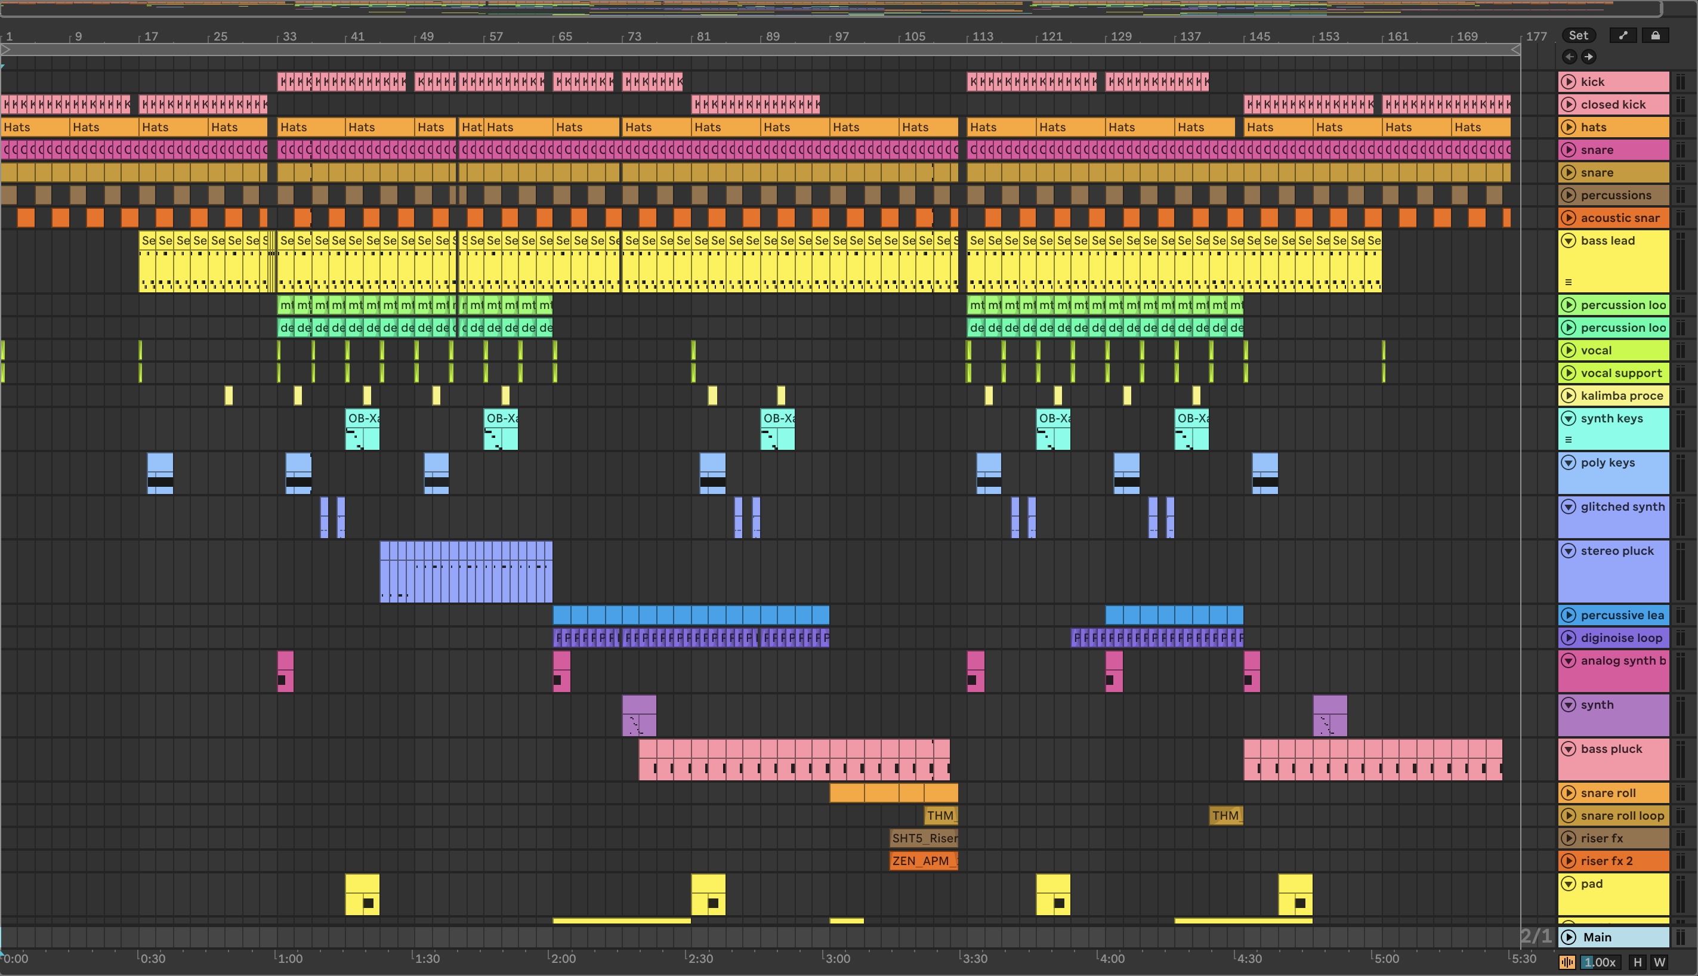Viewport: 1698px width, 976px height.
Task: Collapse the synth keys track
Action: [1569, 418]
